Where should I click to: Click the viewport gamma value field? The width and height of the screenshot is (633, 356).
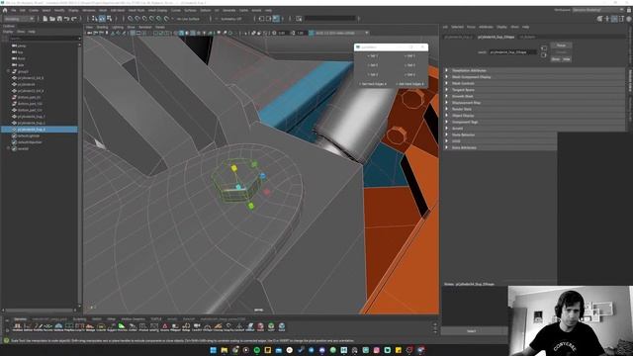tap(301, 33)
